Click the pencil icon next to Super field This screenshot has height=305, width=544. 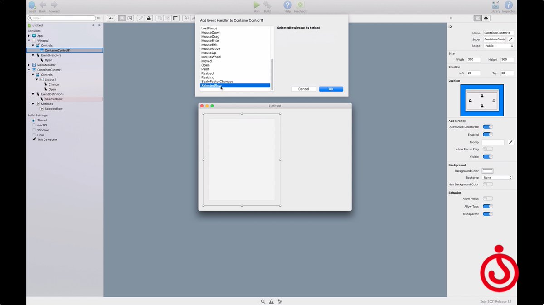pyautogui.click(x=510, y=39)
